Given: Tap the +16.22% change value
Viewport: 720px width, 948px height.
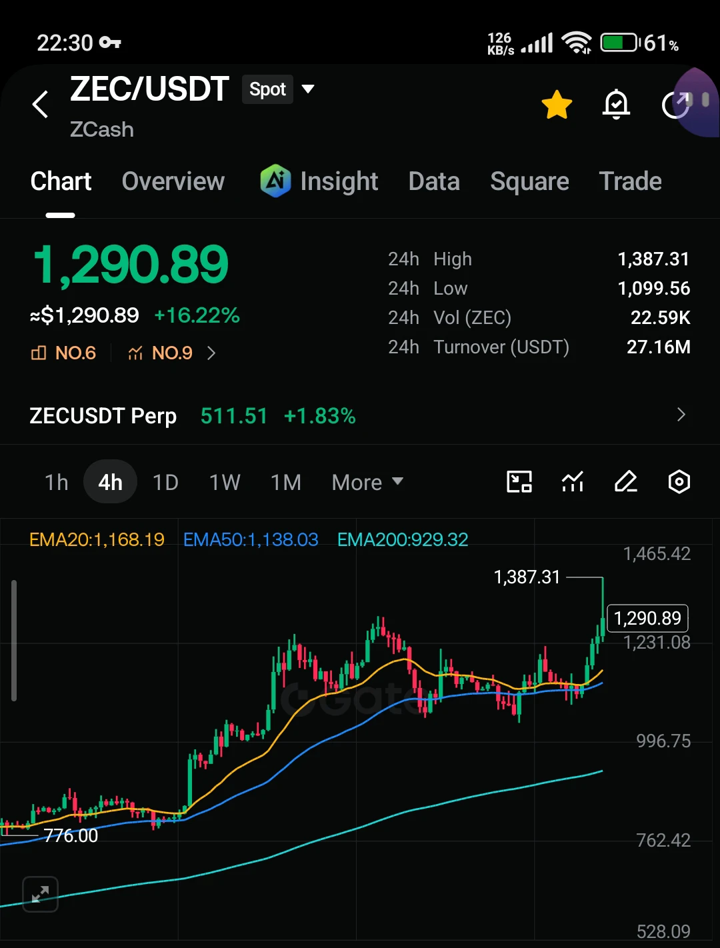Looking at the screenshot, I should coord(197,315).
